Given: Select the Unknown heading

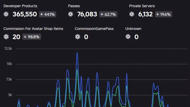Looking at the screenshot, I should 133,29.
